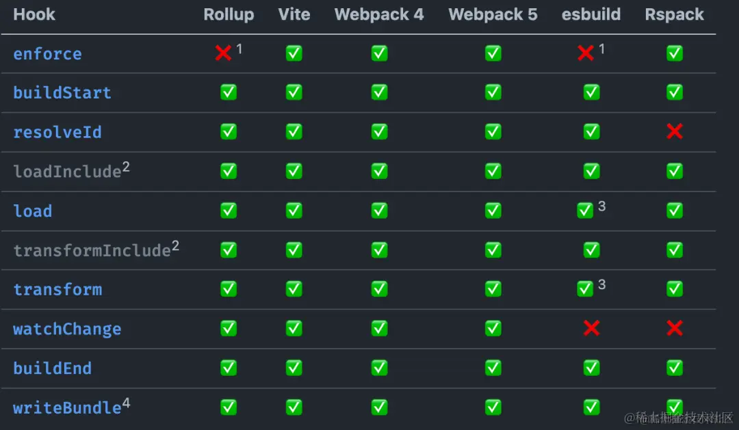Image resolution: width=739 pixels, height=430 pixels.
Task: Click the Rspack column header
Action: (675, 14)
